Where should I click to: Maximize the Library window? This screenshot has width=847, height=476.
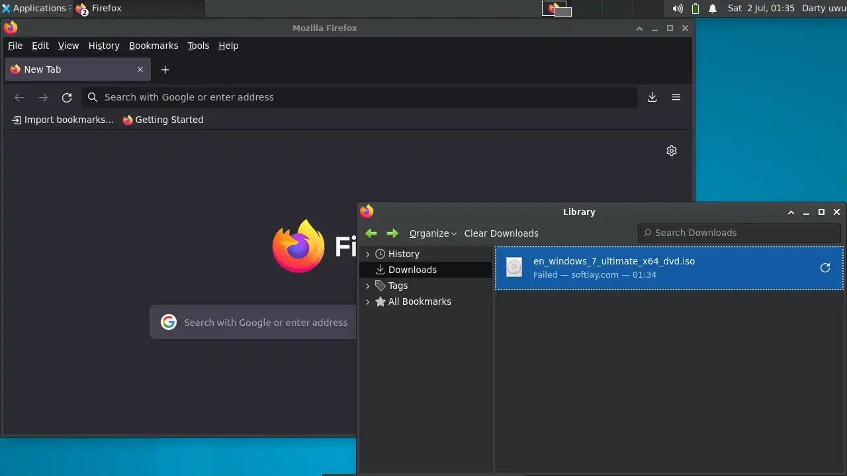click(821, 212)
